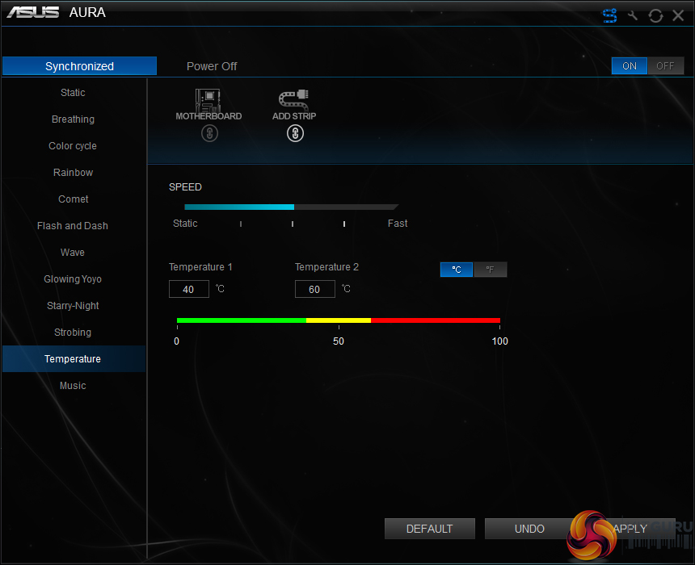Click the Aura sync chain icon in title bar
Viewport: 695px width, 565px height.
(x=610, y=15)
